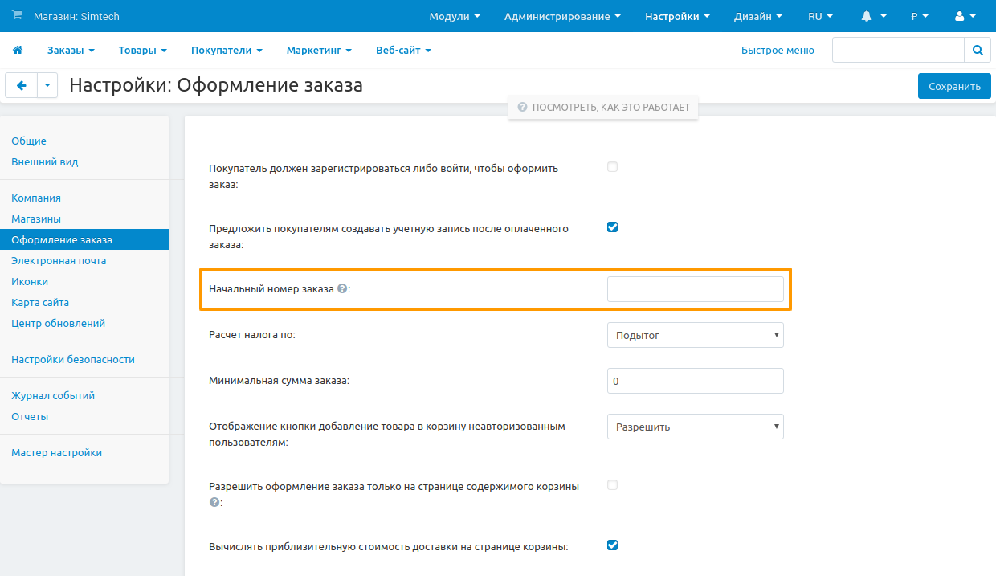Click help icon next to Начальный номер заказа
Viewport: 996px width, 576px height.
click(x=342, y=289)
